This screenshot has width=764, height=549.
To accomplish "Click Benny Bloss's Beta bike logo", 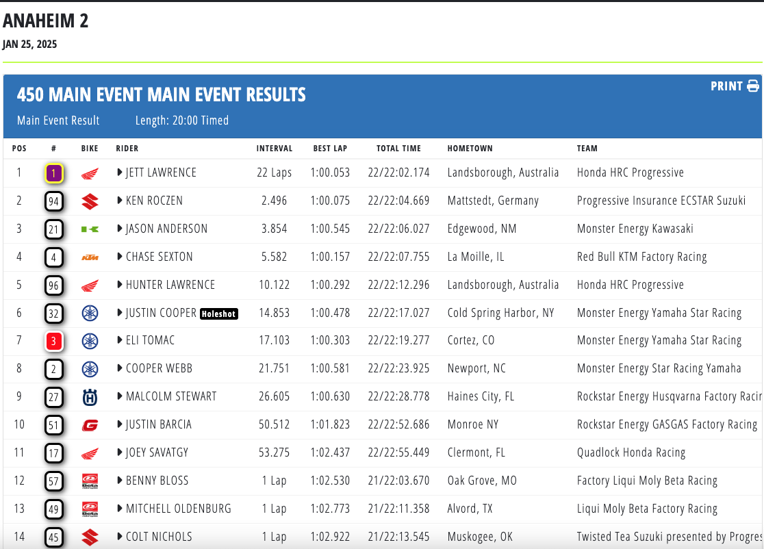I will pyautogui.click(x=90, y=481).
